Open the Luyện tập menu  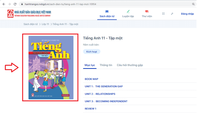coord(128,16)
